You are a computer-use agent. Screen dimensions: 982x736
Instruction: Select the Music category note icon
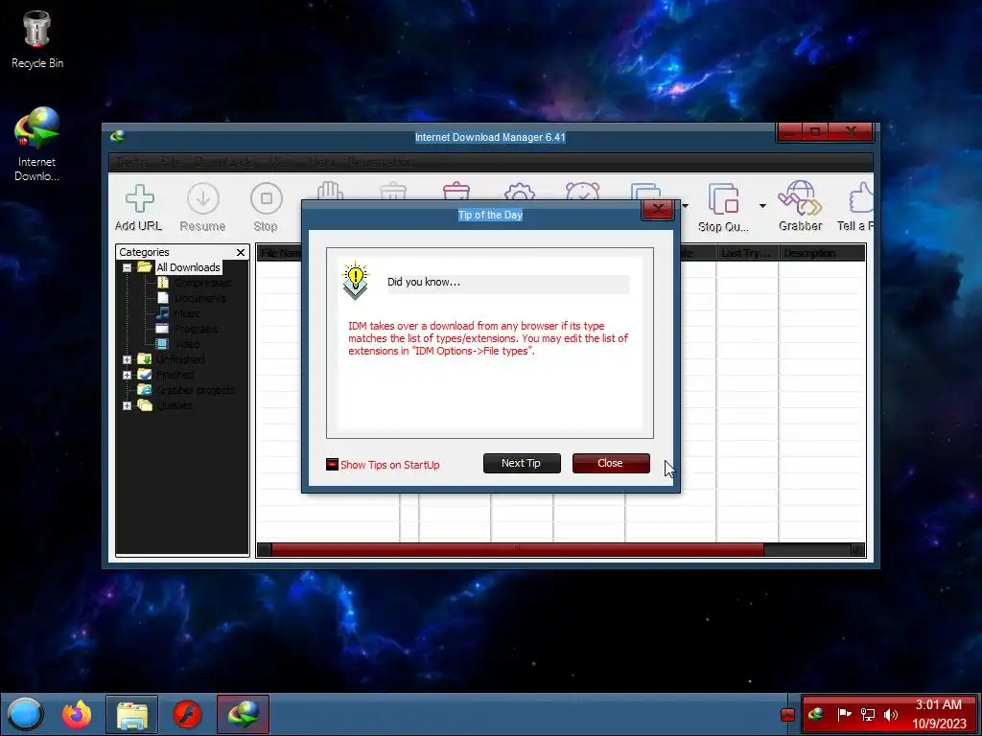[x=163, y=313]
